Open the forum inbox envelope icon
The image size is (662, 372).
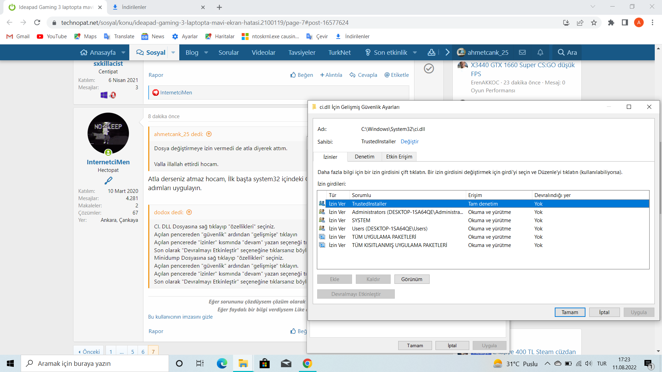(522, 52)
